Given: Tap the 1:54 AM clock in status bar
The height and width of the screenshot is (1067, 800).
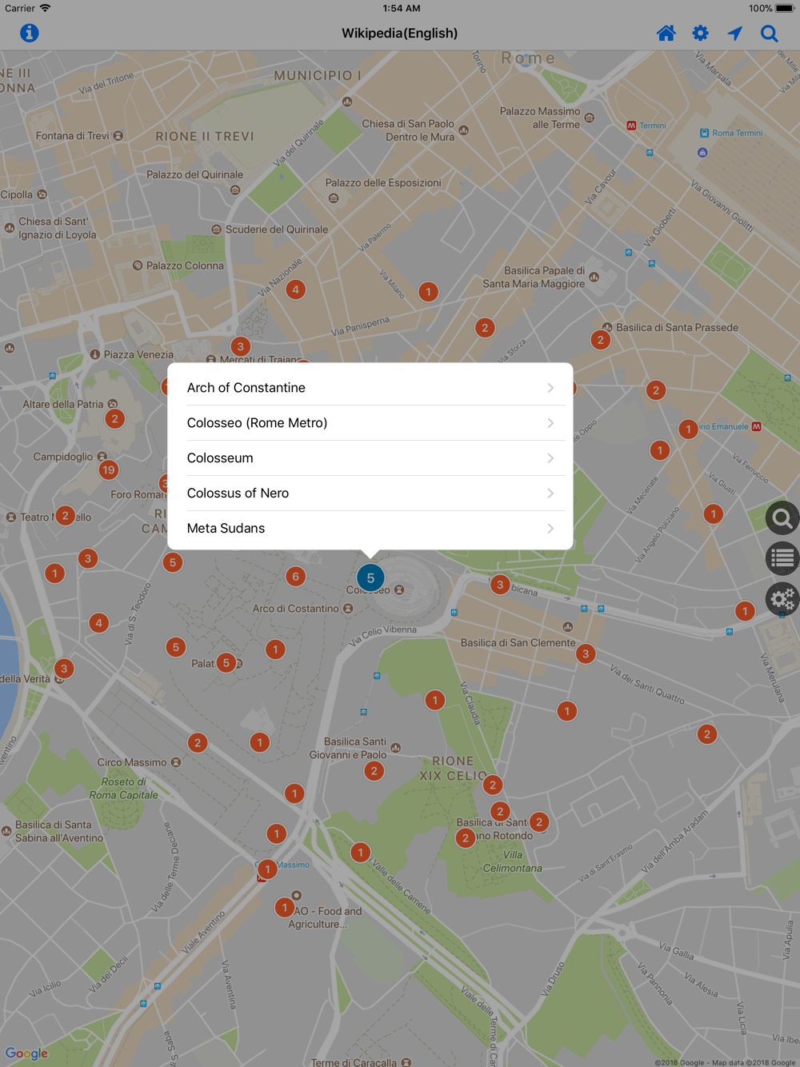Looking at the screenshot, I should click(401, 8).
